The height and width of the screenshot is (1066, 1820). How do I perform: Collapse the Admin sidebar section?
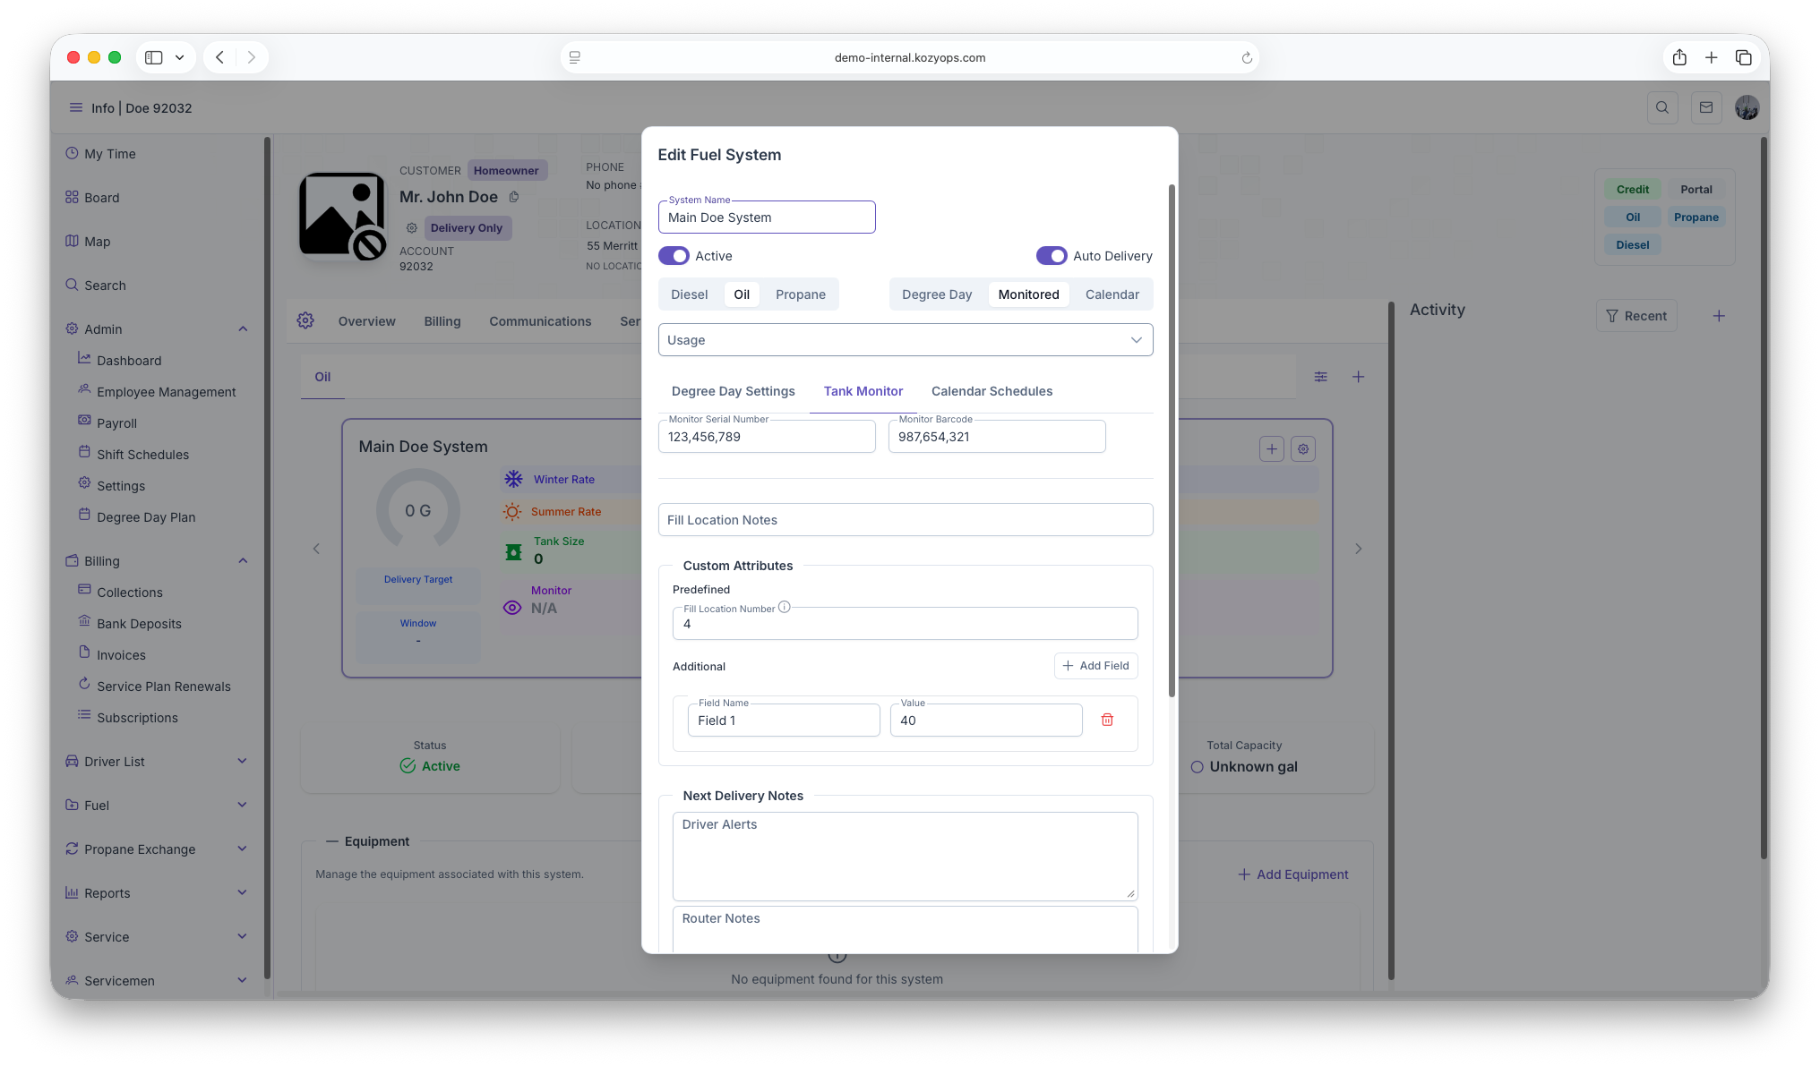tap(243, 329)
